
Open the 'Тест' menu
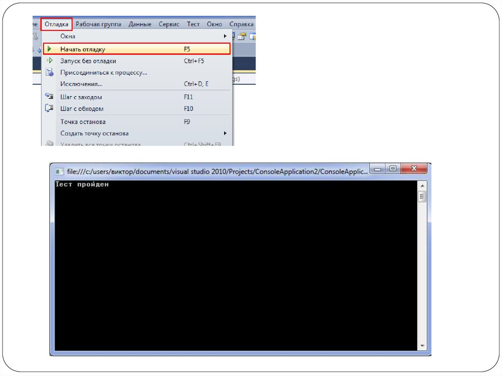pos(193,24)
